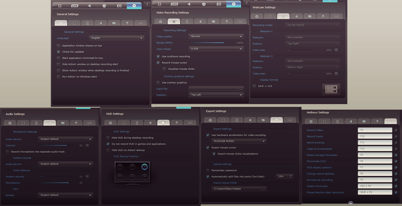Select keyboard hotkeys sub-tab in Webcam Settings window
This screenshot has width=402, height=206.
click(336, 16)
